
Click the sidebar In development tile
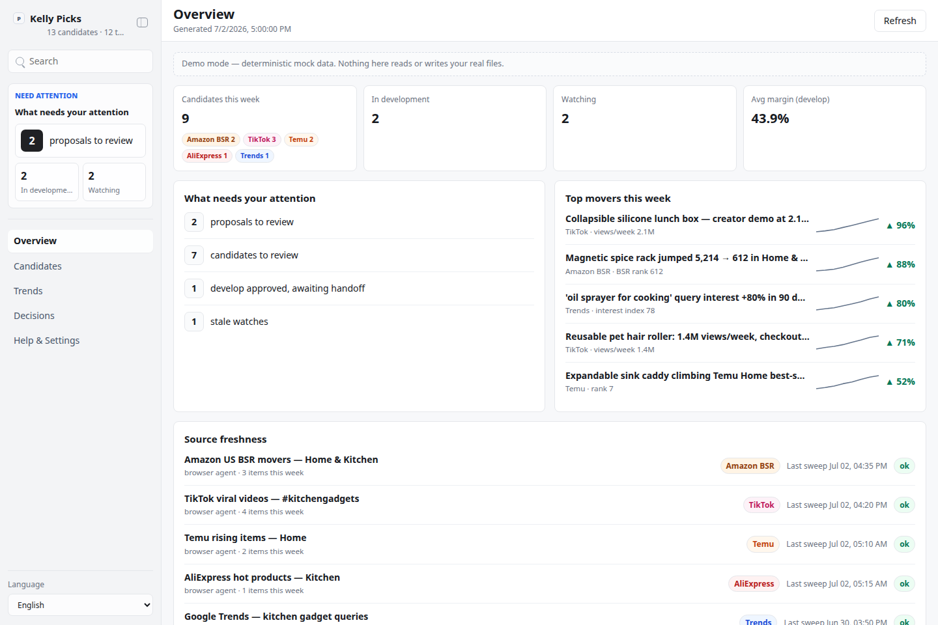[x=47, y=182]
